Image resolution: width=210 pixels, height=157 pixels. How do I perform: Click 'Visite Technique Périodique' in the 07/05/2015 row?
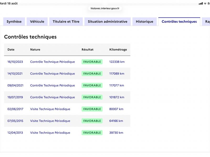50,121
